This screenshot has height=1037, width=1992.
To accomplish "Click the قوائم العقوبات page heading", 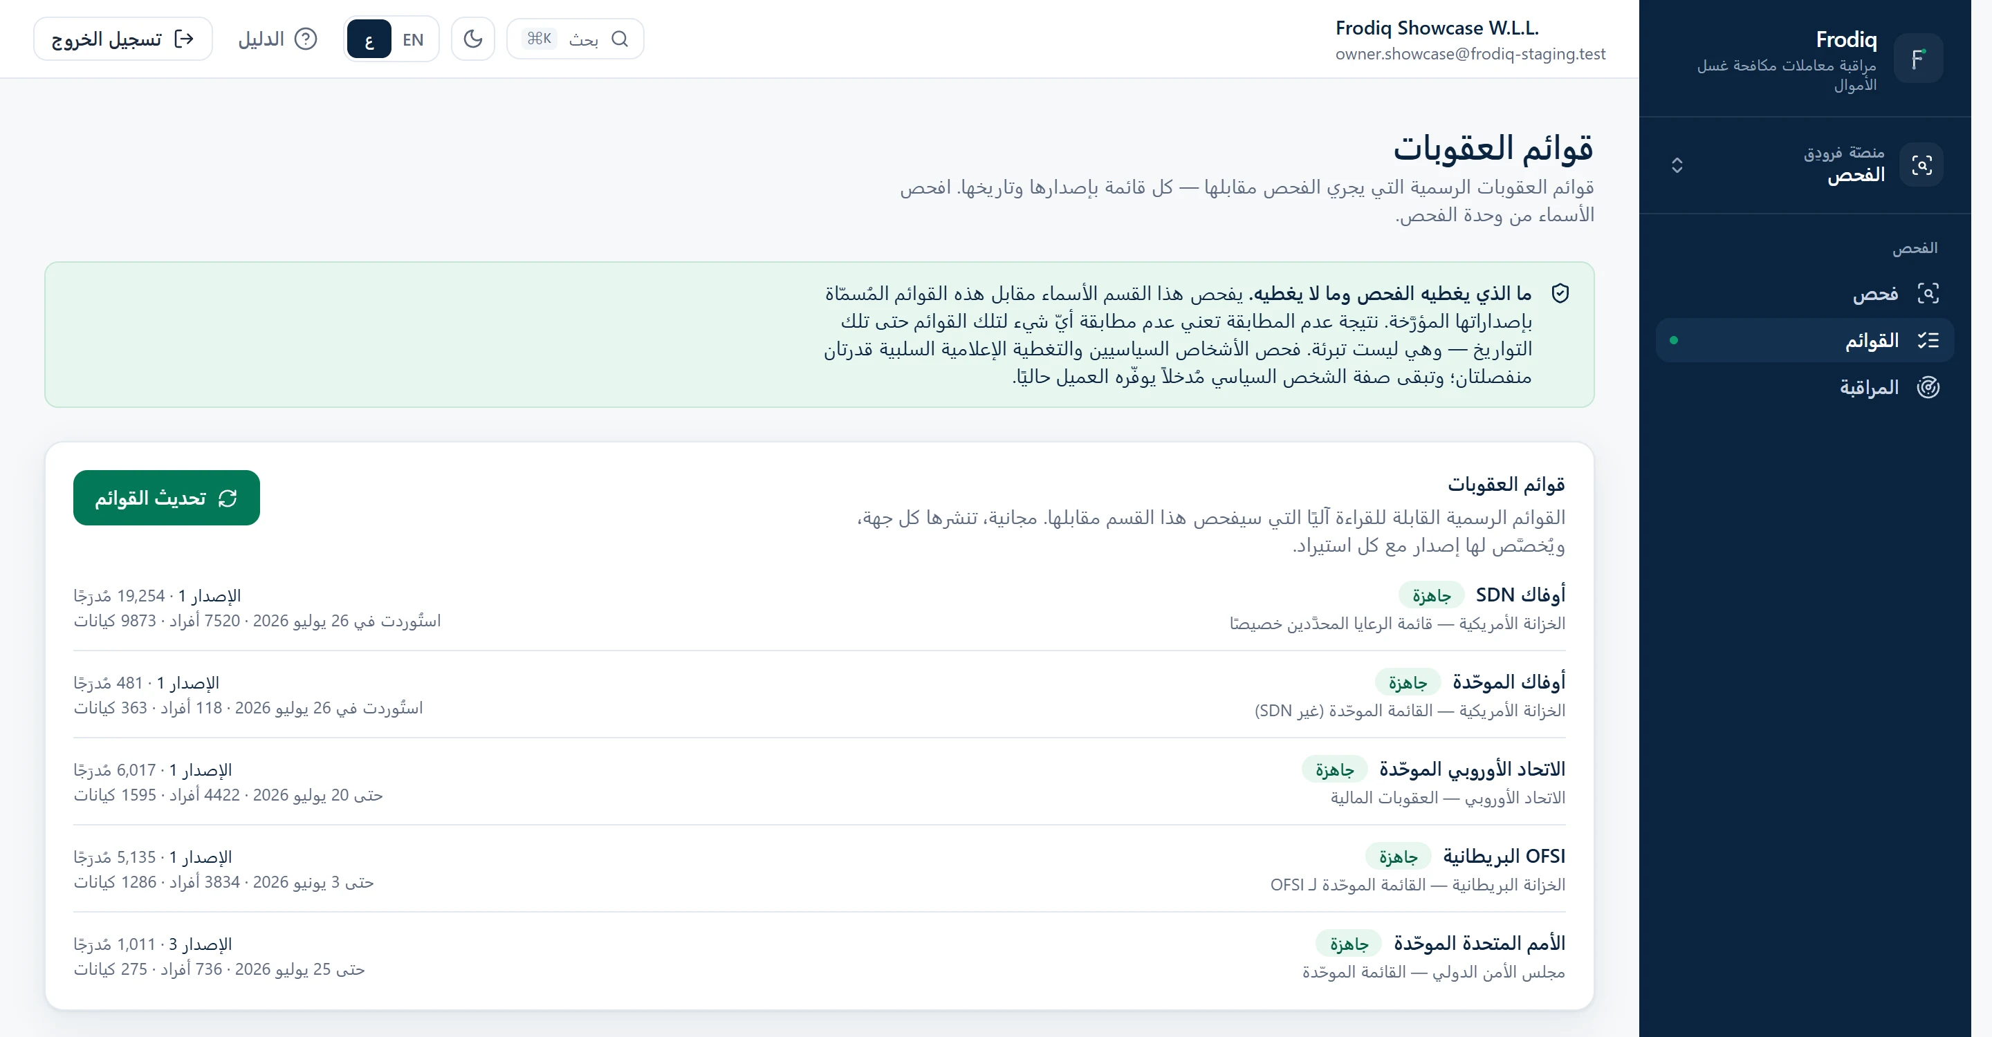I will (1493, 149).
